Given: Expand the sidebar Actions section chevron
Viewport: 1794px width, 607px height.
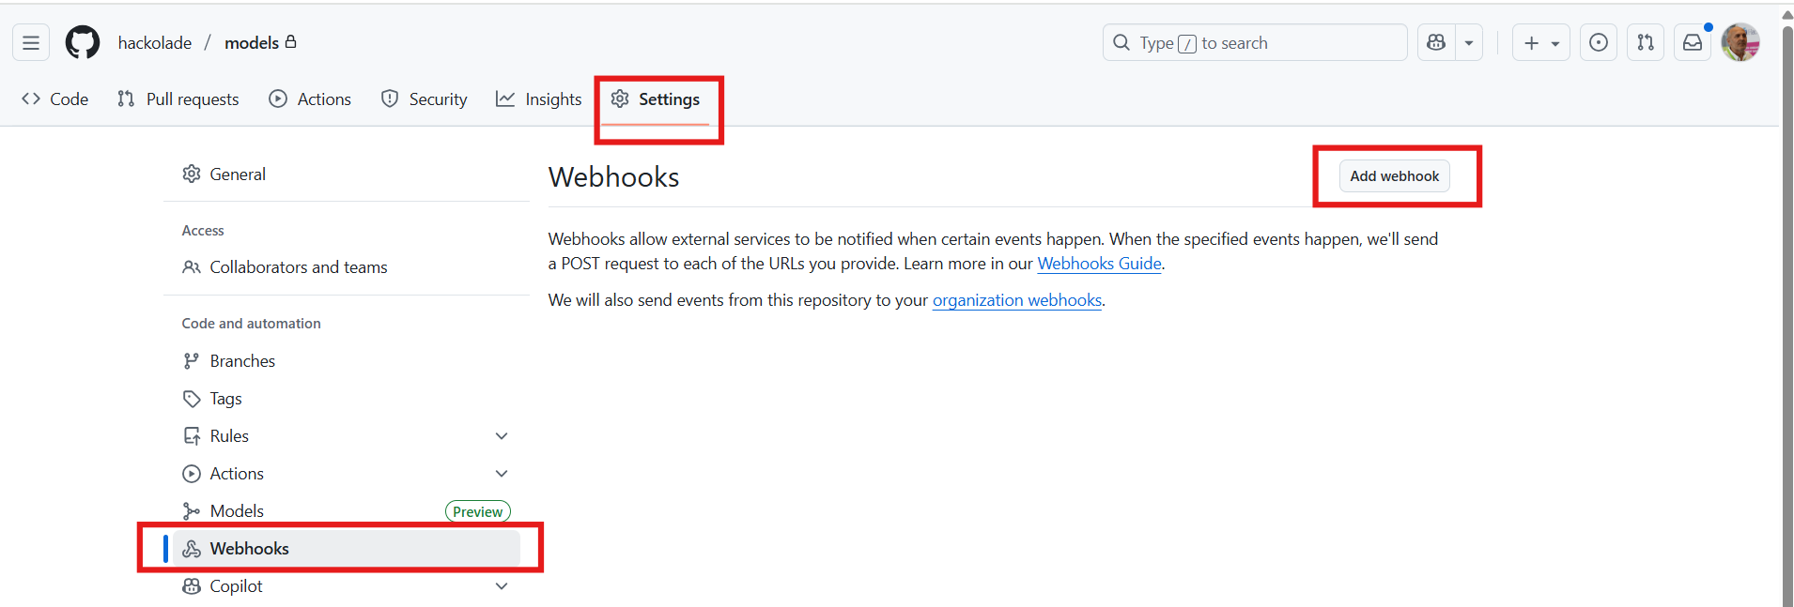Looking at the screenshot, I should (502, 474).
